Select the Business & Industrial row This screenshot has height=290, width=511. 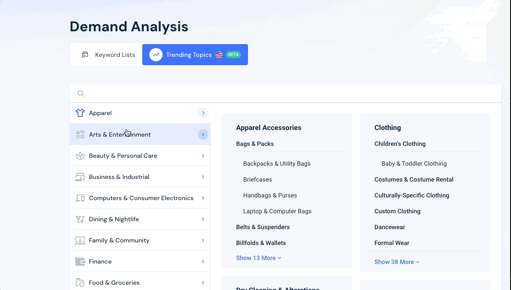tap(140, 177)
